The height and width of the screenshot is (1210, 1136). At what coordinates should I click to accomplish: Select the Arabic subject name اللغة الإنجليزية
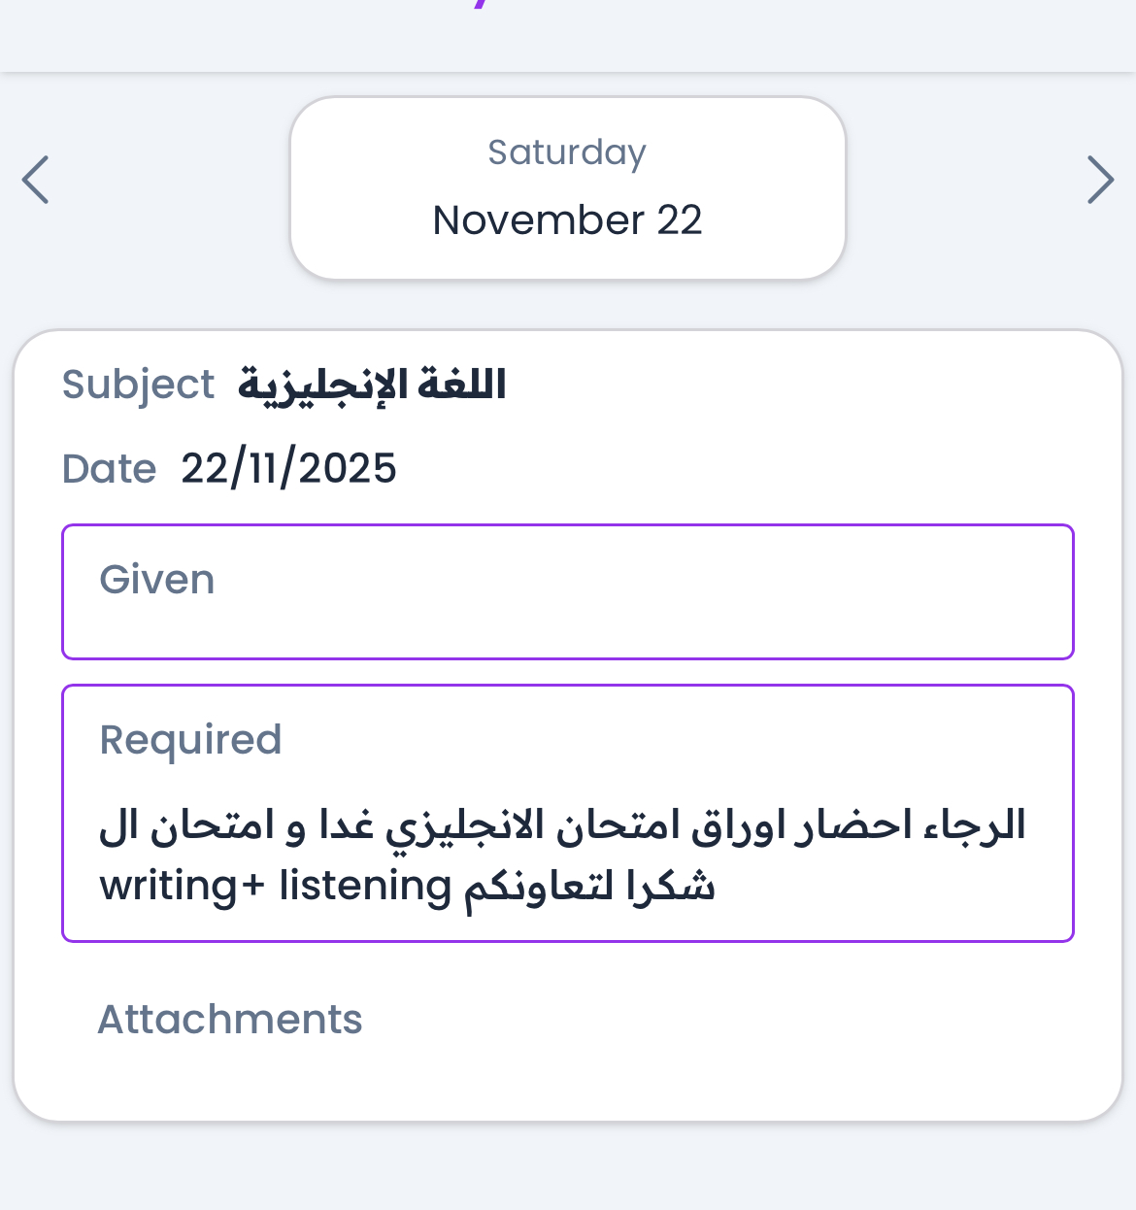click(x=372, y=385)
